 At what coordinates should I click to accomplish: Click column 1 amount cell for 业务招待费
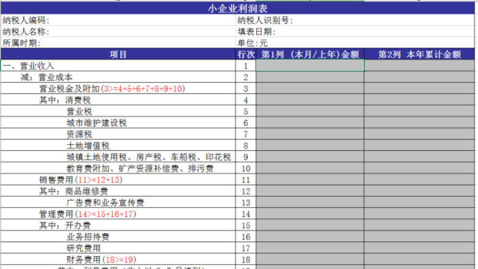tap(310, 237)
